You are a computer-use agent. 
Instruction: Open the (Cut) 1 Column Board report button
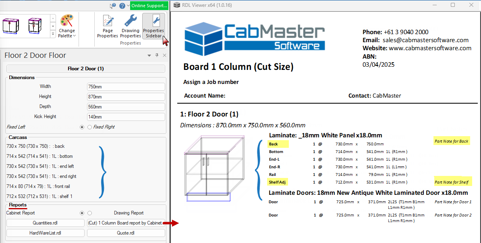coord(126,223)
